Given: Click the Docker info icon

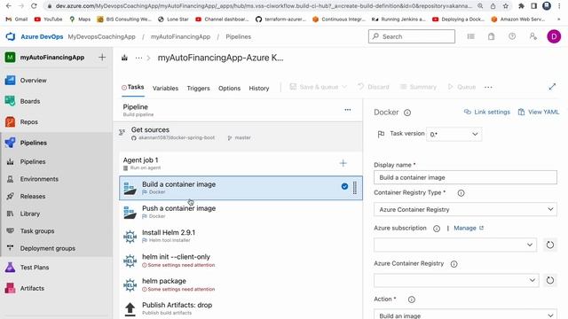Looking at the screenshot, I should [x=407, y=113].
